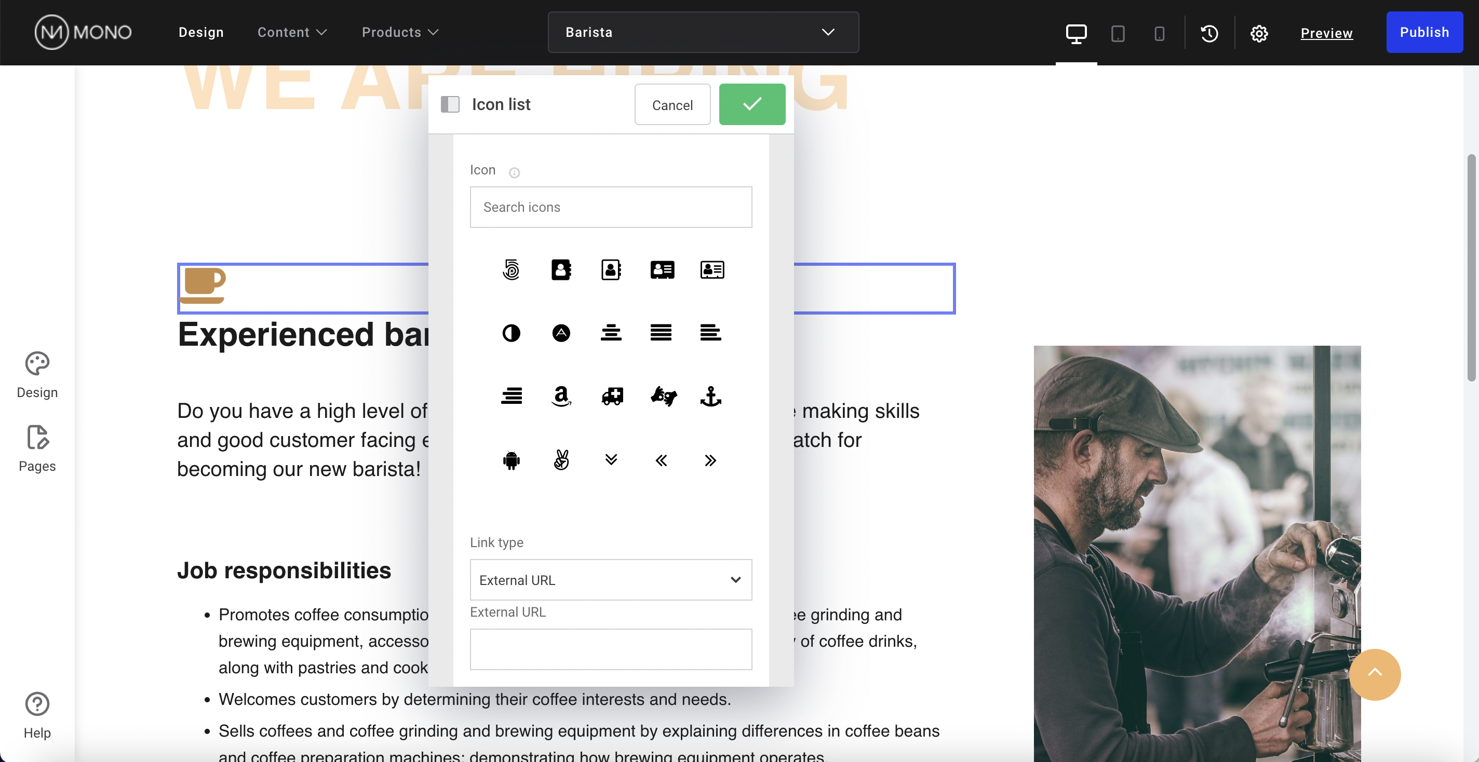Choose the double angle left icon

tap(661, 460)
